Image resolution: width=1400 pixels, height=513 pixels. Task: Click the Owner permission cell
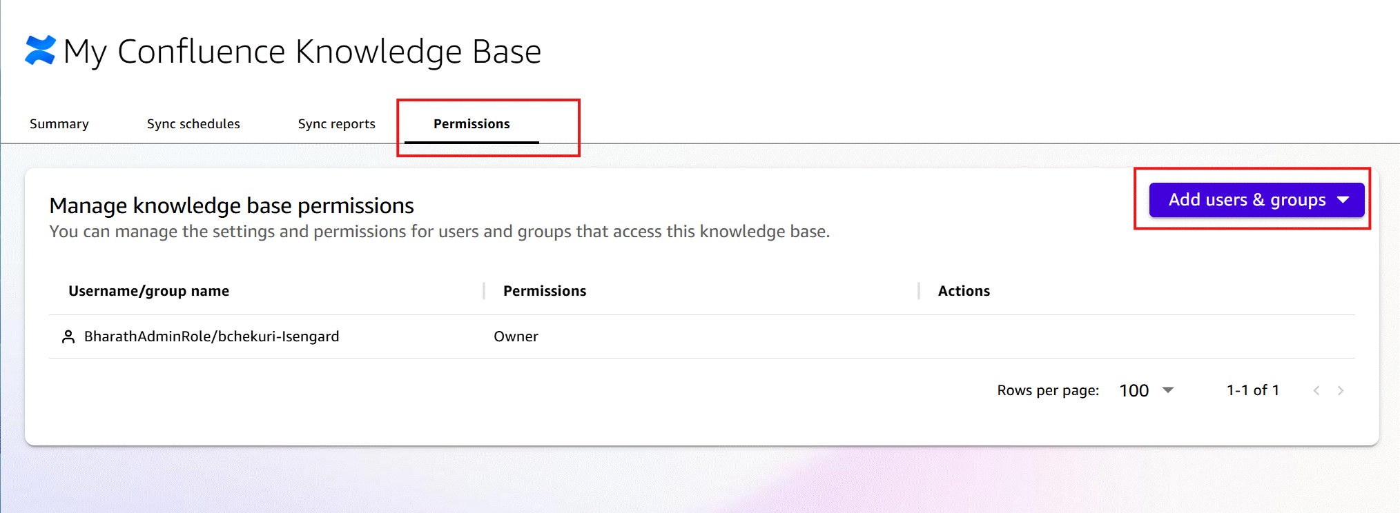point(516,336)
